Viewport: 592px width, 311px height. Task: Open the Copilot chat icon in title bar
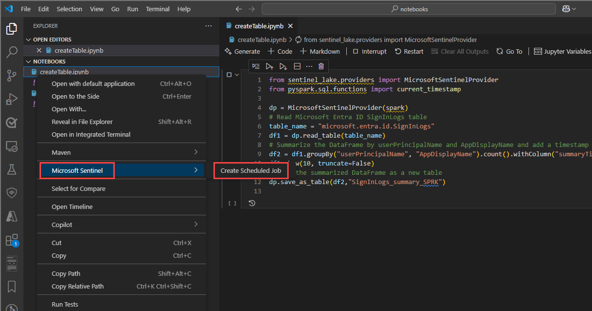click(x=566, y=9)
